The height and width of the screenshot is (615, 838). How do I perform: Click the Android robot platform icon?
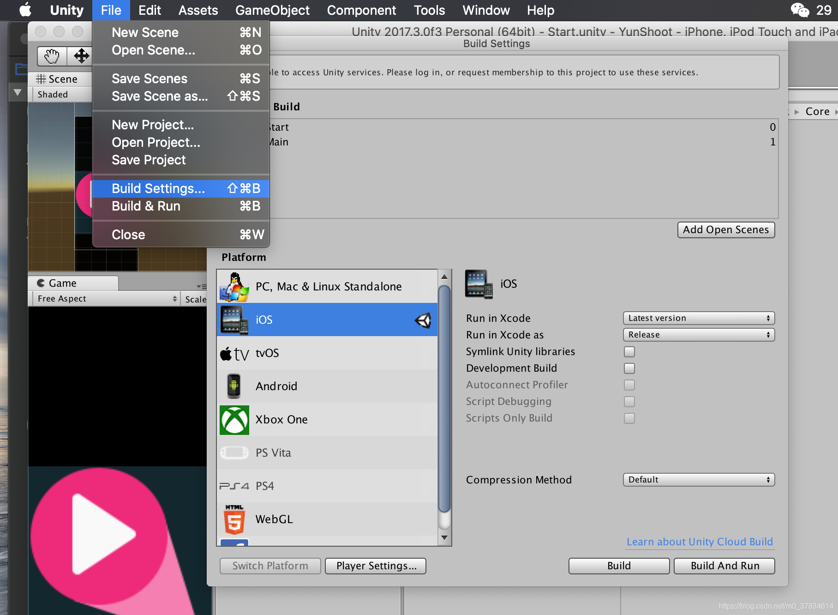click(x=234, y=386)
